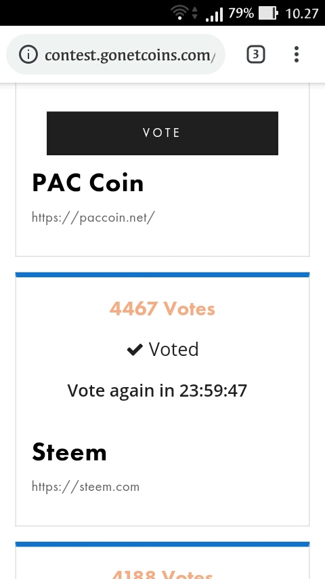Tap the 10.27 clock in status bar
This screenshot has height=579, width=325.
point(302,14)
